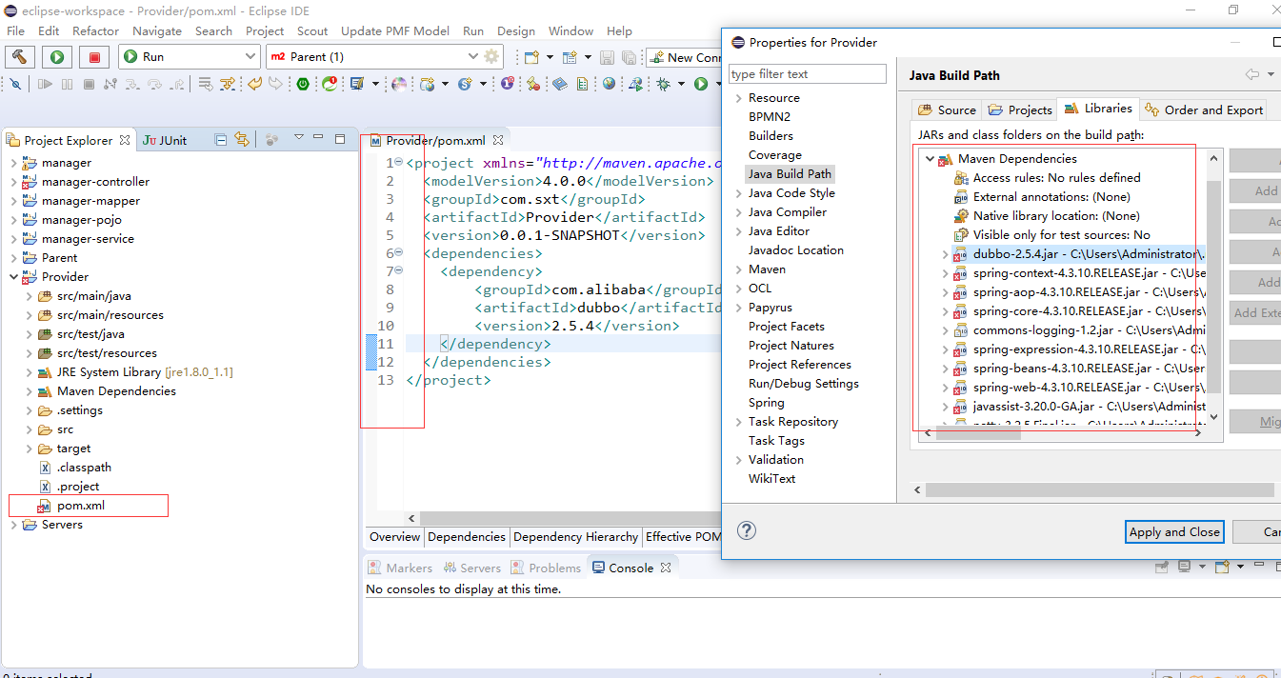
Task: Click the Debug bug toolbar icon
Action: tap(664, 84)
